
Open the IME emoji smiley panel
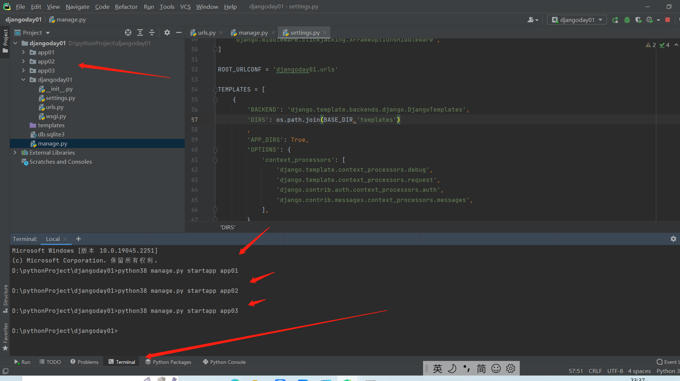[496, 369]
